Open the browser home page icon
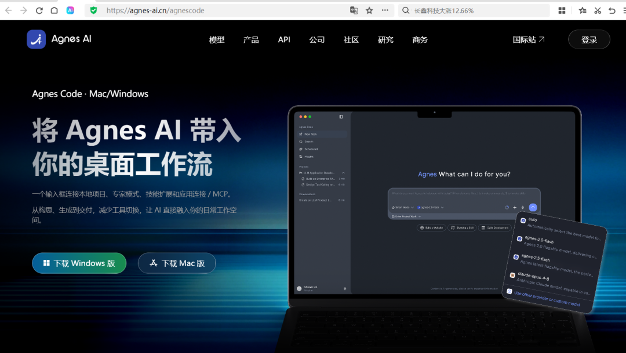Screen dimensions: 626x353 54,10
